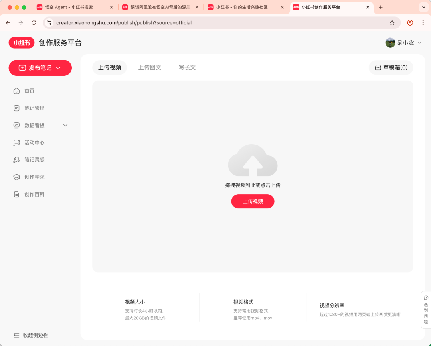Open the 数据看板 data dashboard icon
The width and height of the screenshot is (431, 346).
click(x=16, y=125)
